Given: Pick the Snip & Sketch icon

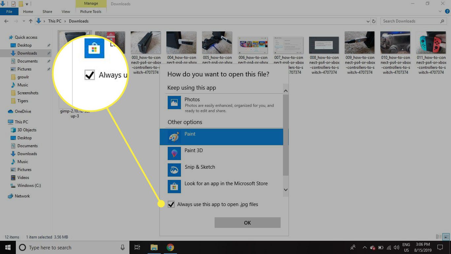Looking at the screenshot, I should pyautogui.click(x=174, y=170).
